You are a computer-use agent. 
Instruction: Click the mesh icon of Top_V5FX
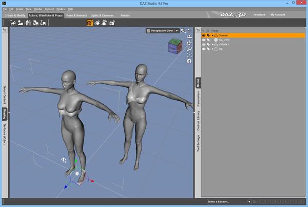(216, 40)
